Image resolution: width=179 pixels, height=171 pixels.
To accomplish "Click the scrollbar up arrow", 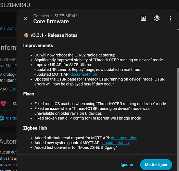I will [x=178, y=29].
